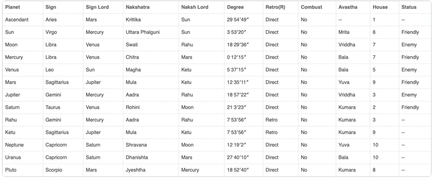Click Moon's degree value 18°29′36″
The image size is (439, 179).
point(238,45)
